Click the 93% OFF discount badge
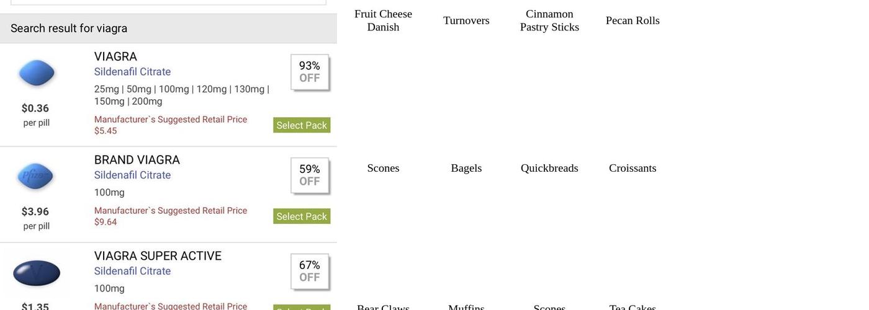Screen dimensions: 869x310 coord(310,72)
